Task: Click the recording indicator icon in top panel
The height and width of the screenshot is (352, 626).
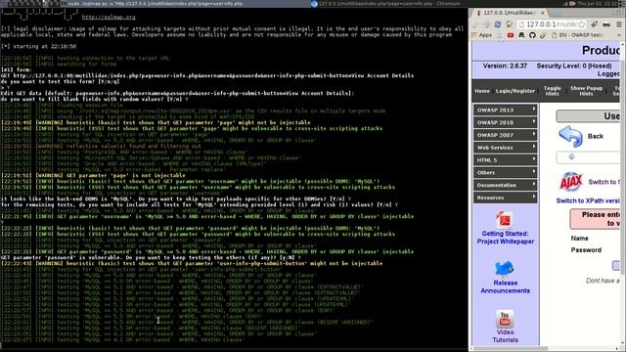Action: pos(571,3)
